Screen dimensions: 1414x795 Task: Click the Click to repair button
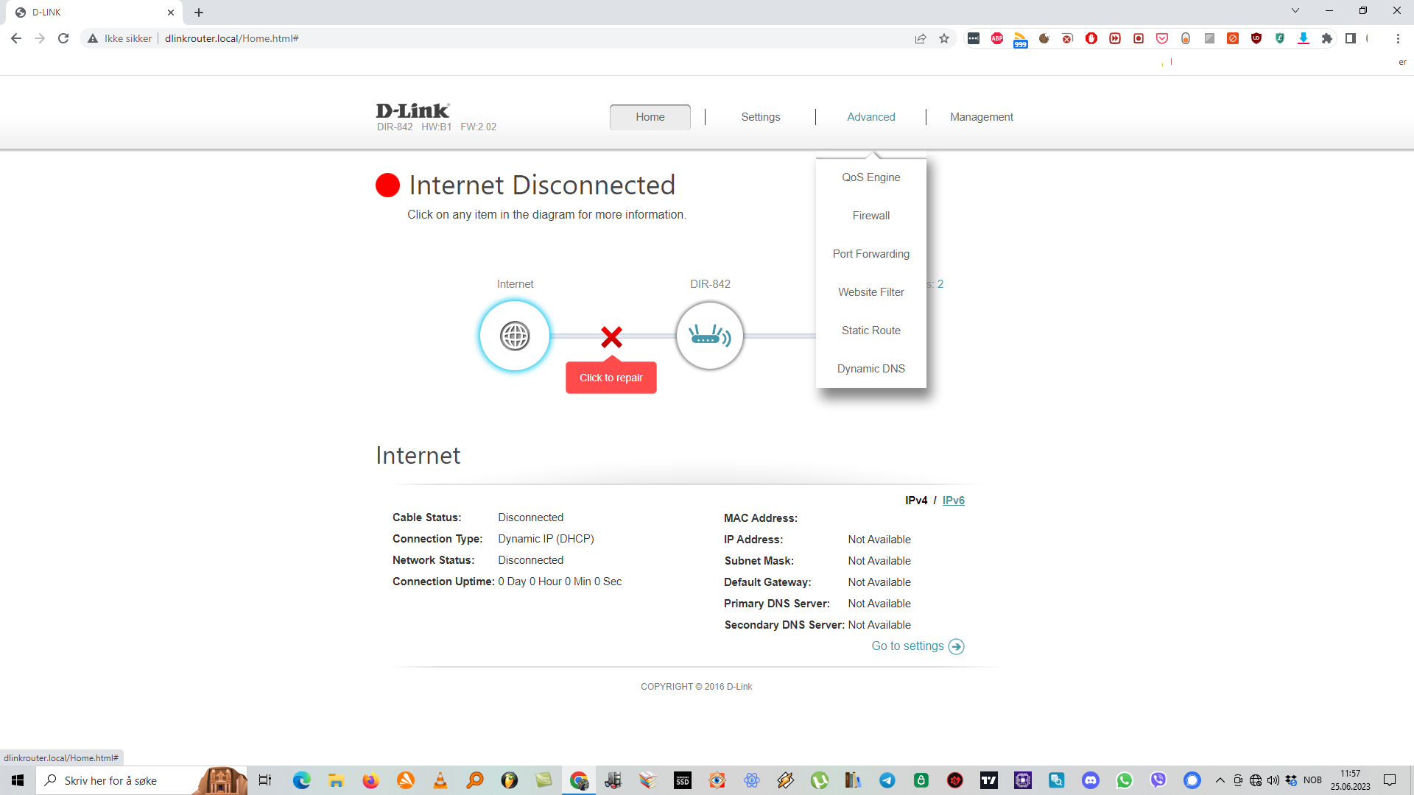tap(611, 378)
